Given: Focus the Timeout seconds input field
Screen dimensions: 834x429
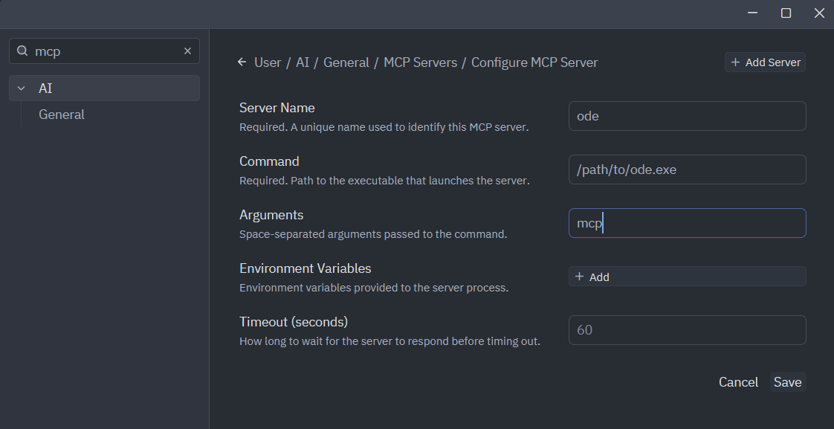Looking at the screenshot, I should tap(688, 330).
